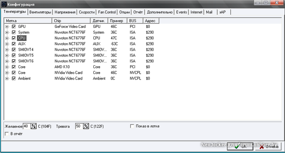Sort by the Метка column header
Viewport: 285px width, 153px height.
click(x=28, y=21)
